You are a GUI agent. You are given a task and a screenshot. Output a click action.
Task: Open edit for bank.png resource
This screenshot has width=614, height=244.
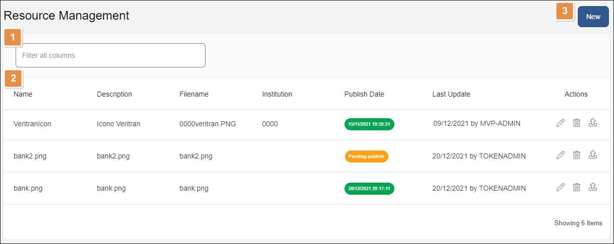560,188
